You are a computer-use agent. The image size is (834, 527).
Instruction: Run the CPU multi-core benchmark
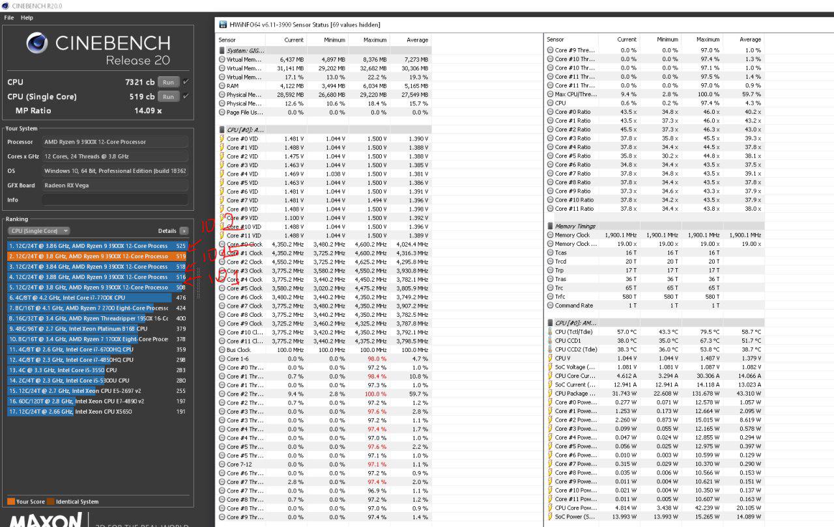click(x=168, y=82)
